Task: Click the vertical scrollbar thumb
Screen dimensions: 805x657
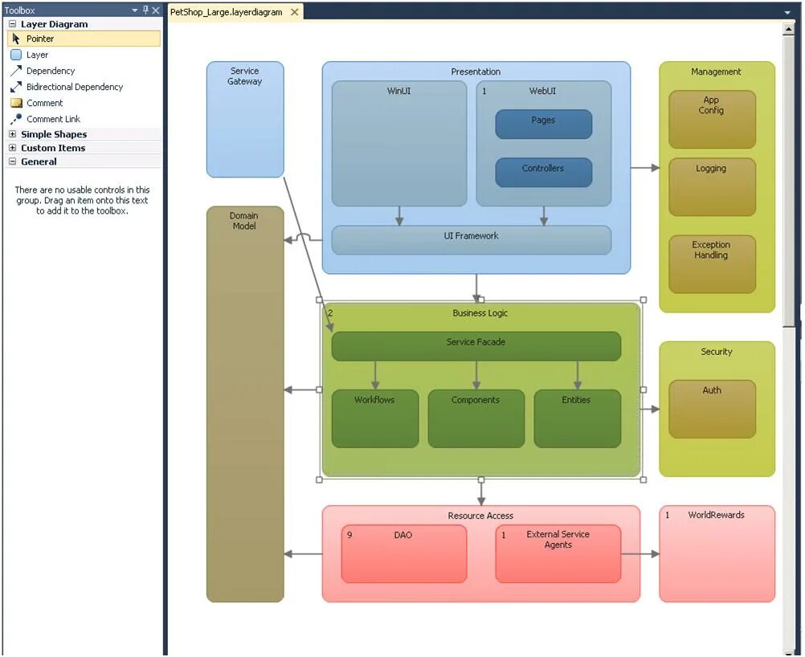Action: (x=789, y=181)
